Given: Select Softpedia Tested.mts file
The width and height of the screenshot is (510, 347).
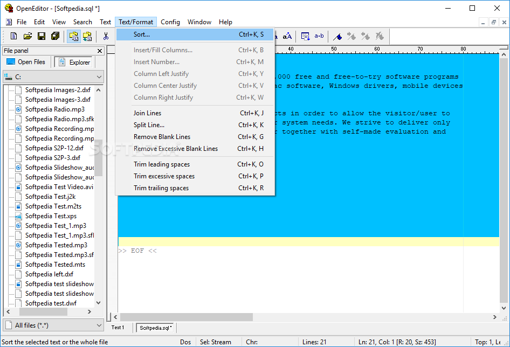Looking at the screenshot, I should [x=55, y=265].
